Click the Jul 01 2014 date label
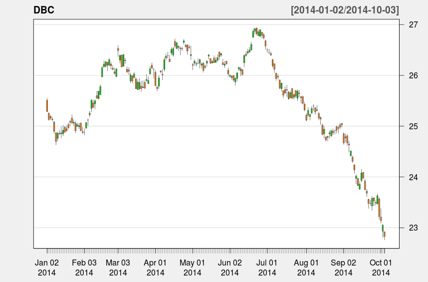428x282 pixels. coord(267,268)
